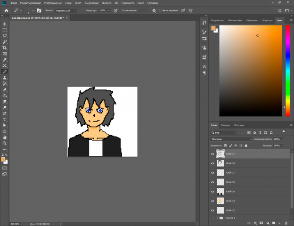Go to Home screen icon
Image resolution: width=294 pixels, height=226 pixels.
(7, 11)
